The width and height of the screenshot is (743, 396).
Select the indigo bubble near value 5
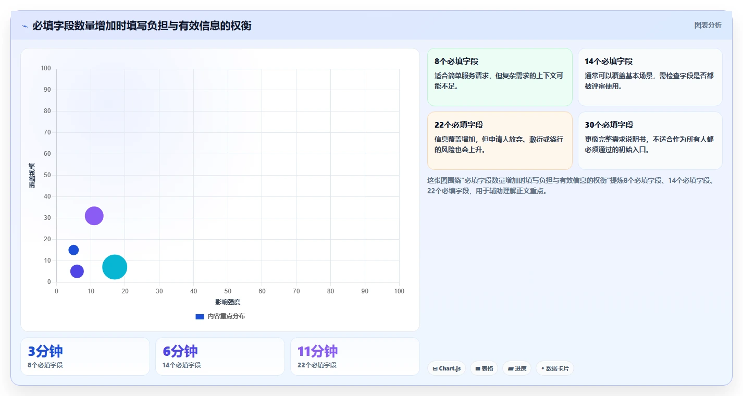[x=77, y=271]
